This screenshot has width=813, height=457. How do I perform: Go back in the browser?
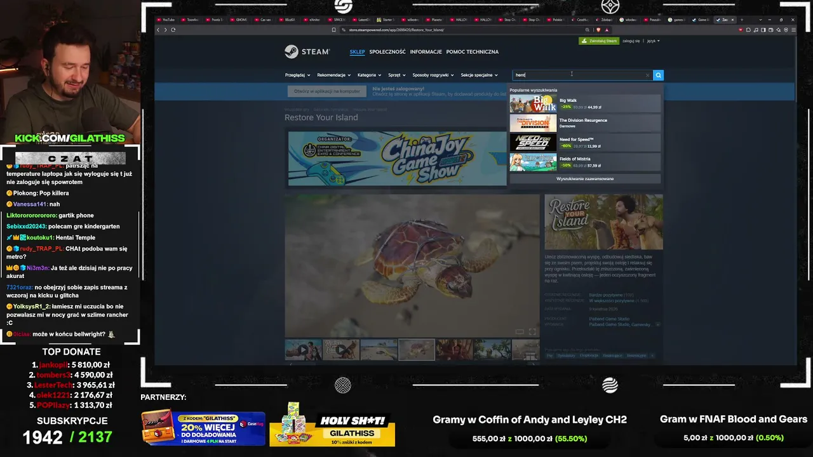click(158, 30)
